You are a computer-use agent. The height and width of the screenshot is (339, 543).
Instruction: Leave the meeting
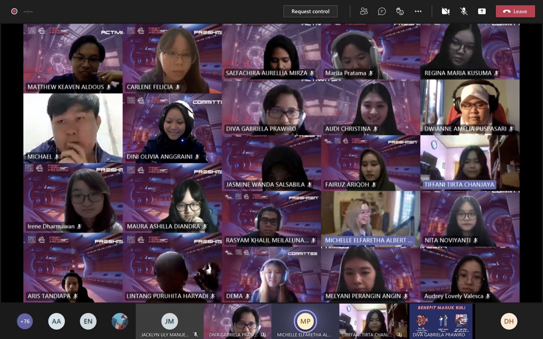(x=515, y=11)
